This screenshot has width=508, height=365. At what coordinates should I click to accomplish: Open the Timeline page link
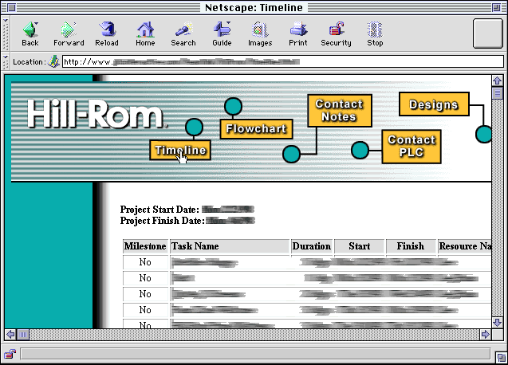(180, 150)
